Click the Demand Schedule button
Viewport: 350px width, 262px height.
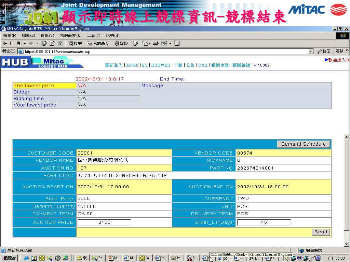click(x=304, y=144)
